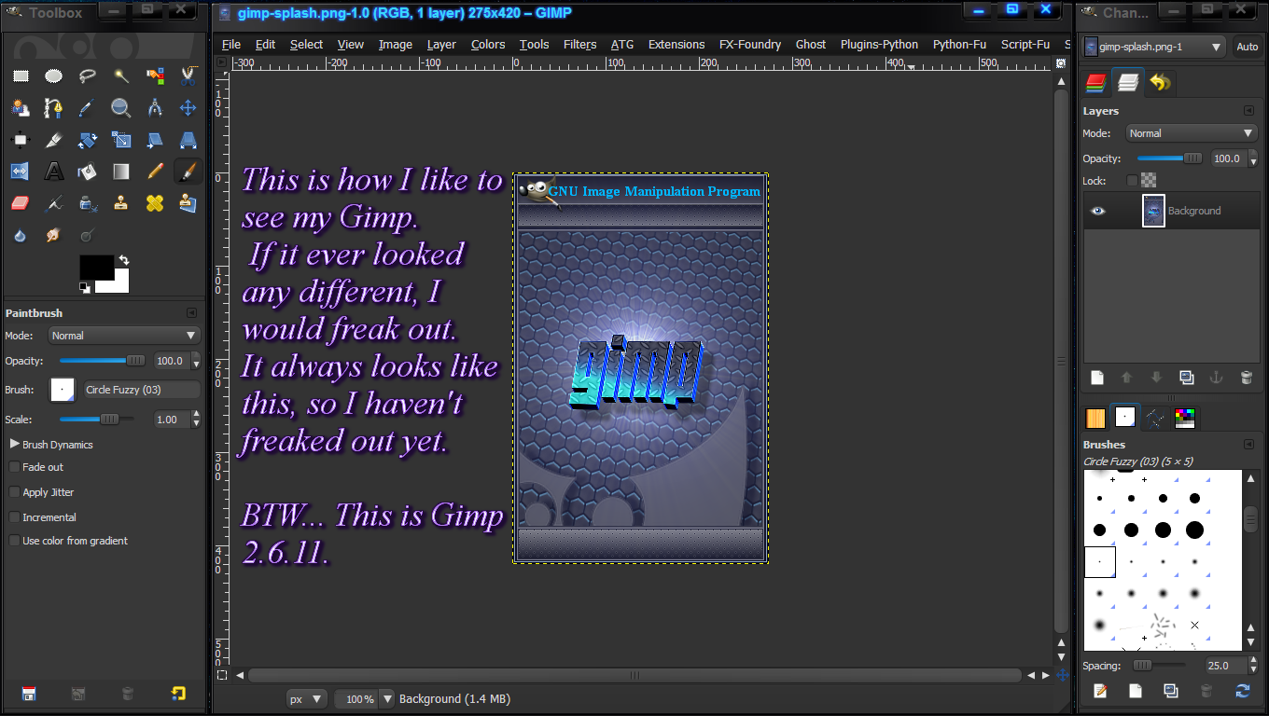Screen dimensions: 1269x716
Task: Activate the Perspective tool
Action: pyautogui.click(x=188, y=140)
